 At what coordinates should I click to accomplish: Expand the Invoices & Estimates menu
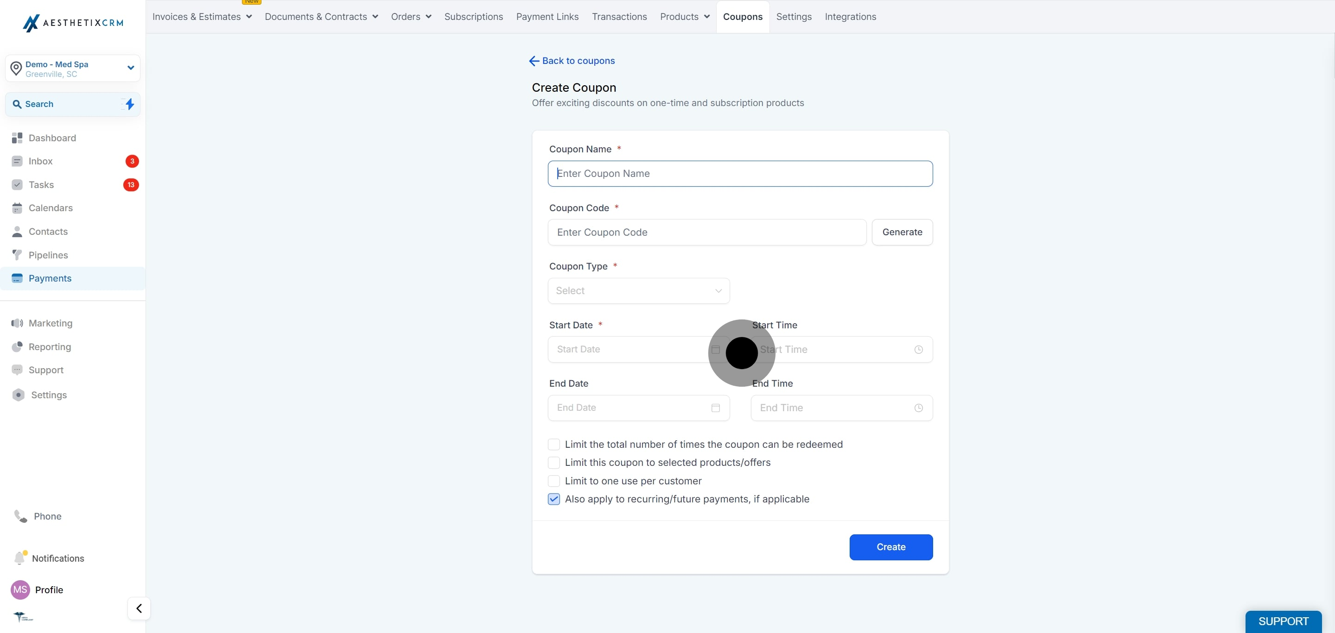pos(202,17)
